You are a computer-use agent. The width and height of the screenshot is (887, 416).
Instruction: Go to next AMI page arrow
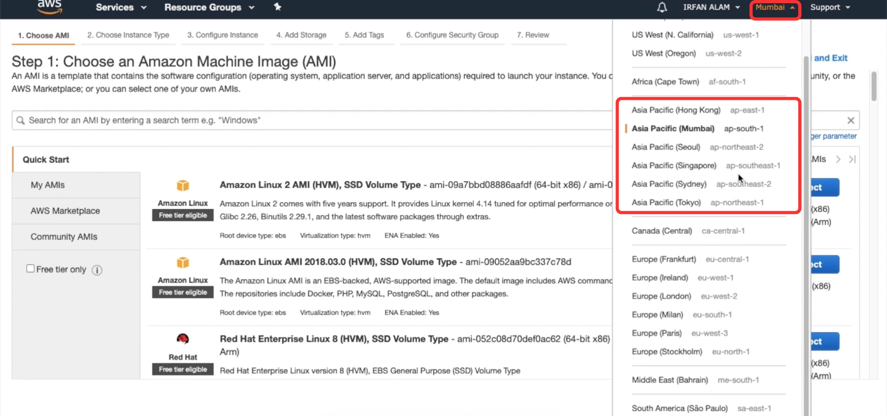pyautogui.click(x=838, y=159)
